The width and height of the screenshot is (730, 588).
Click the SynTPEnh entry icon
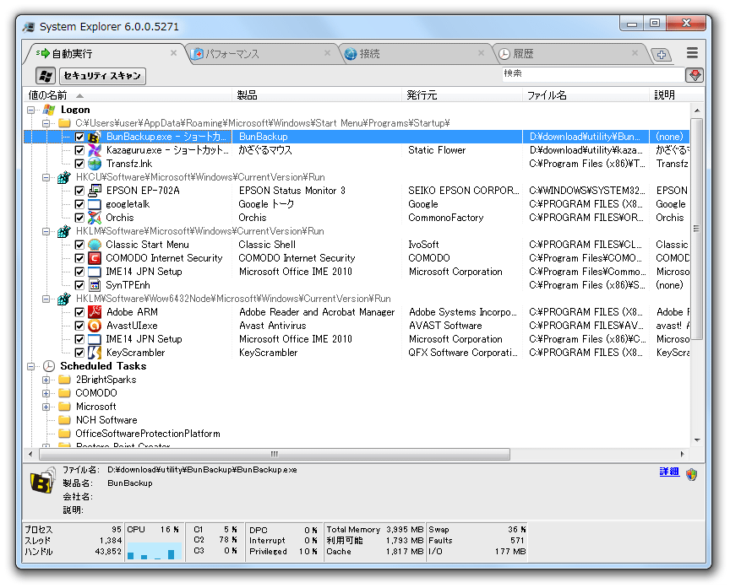95,285
